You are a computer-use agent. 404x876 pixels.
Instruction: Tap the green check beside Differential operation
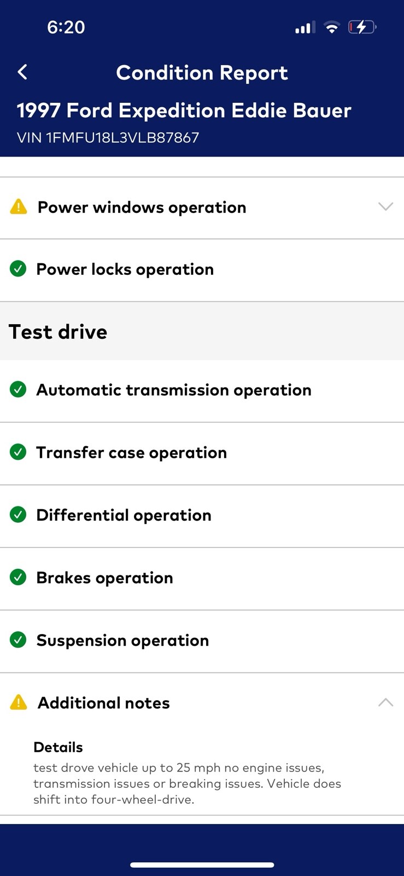click(x=18, y=515)
